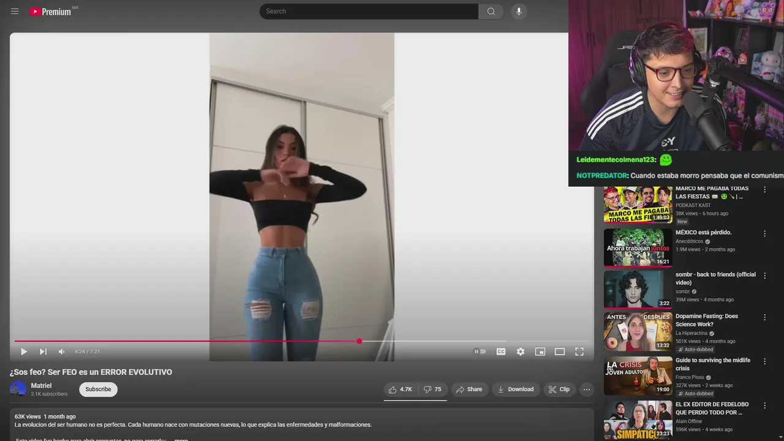Subscribe to the Matriel channel
Image resolution: width=784 pixels, height=441 pixels.
pyautogui.click(x=98, y=390)
